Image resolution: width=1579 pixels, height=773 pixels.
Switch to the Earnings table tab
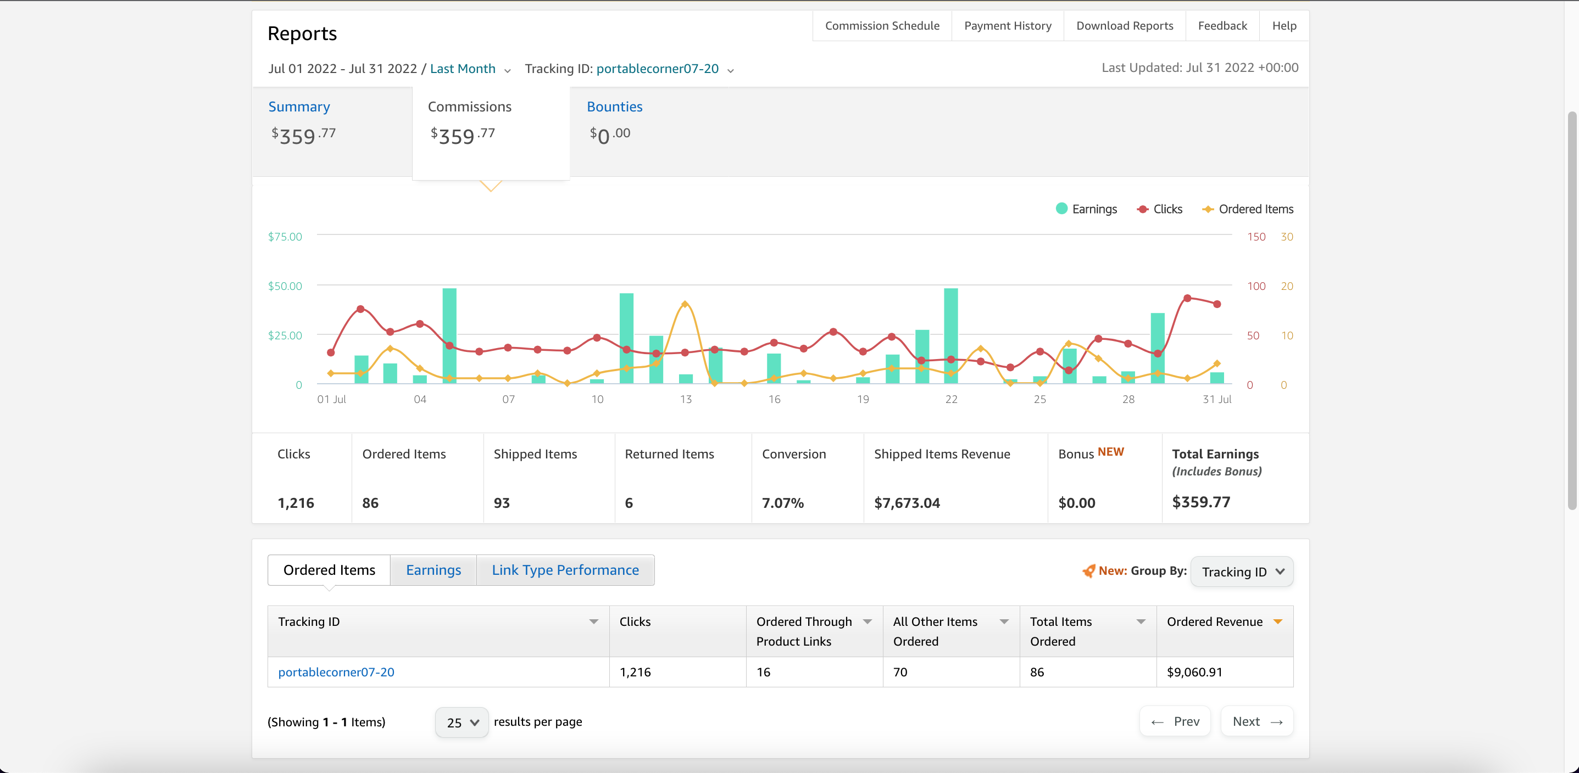coord(433,570)
